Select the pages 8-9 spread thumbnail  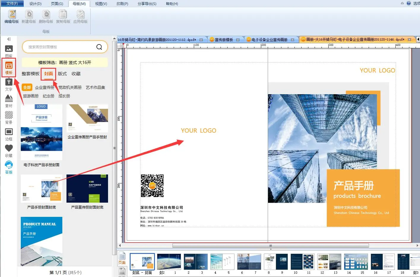click(x=276, y=262)
